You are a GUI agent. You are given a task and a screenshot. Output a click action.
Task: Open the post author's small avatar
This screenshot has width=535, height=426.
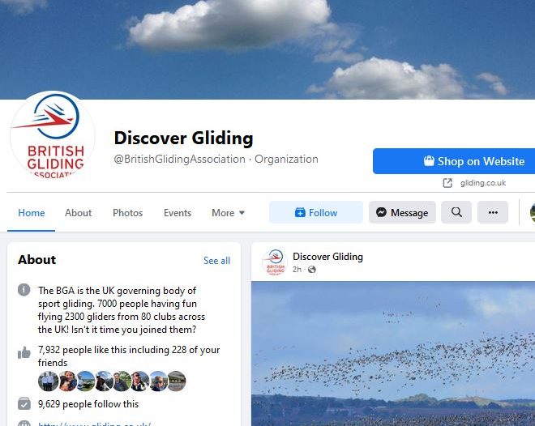pyautogui.click(x=275, y=262)
